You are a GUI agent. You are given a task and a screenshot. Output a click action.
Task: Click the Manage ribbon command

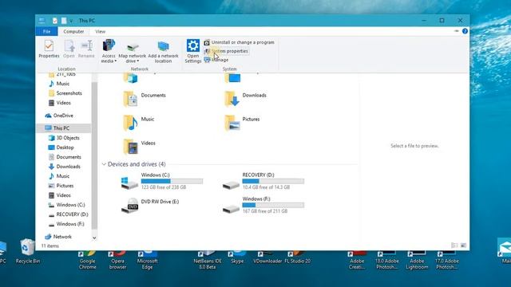216,60
